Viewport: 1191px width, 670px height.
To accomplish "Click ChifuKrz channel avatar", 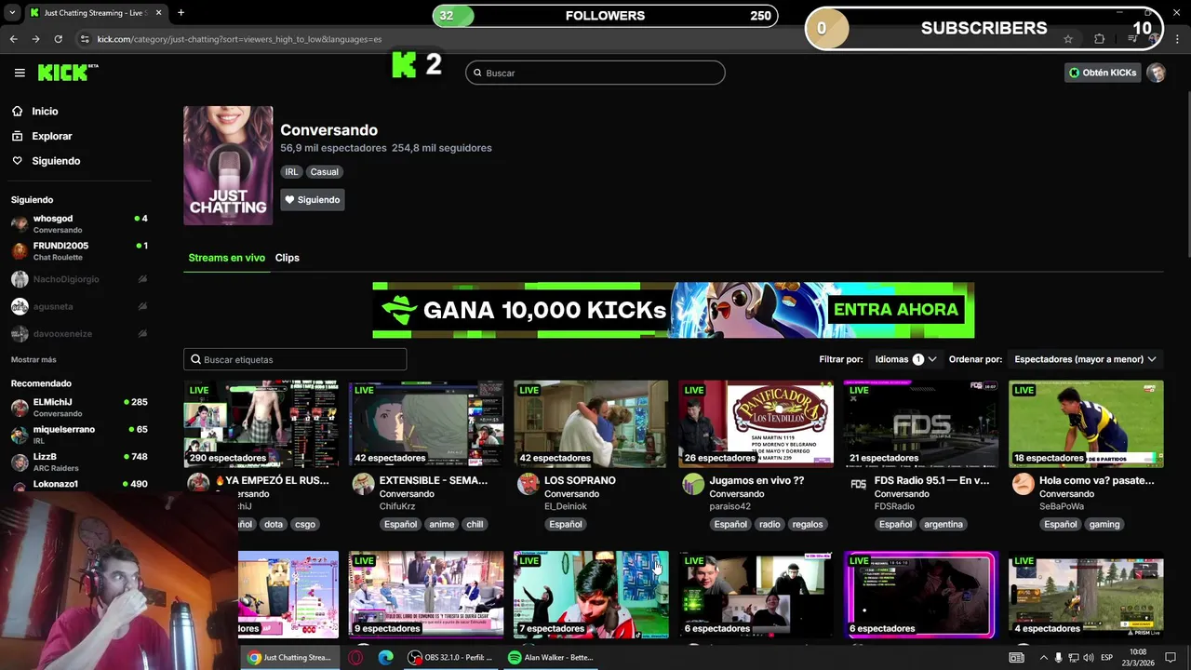I will coord(364,484).
